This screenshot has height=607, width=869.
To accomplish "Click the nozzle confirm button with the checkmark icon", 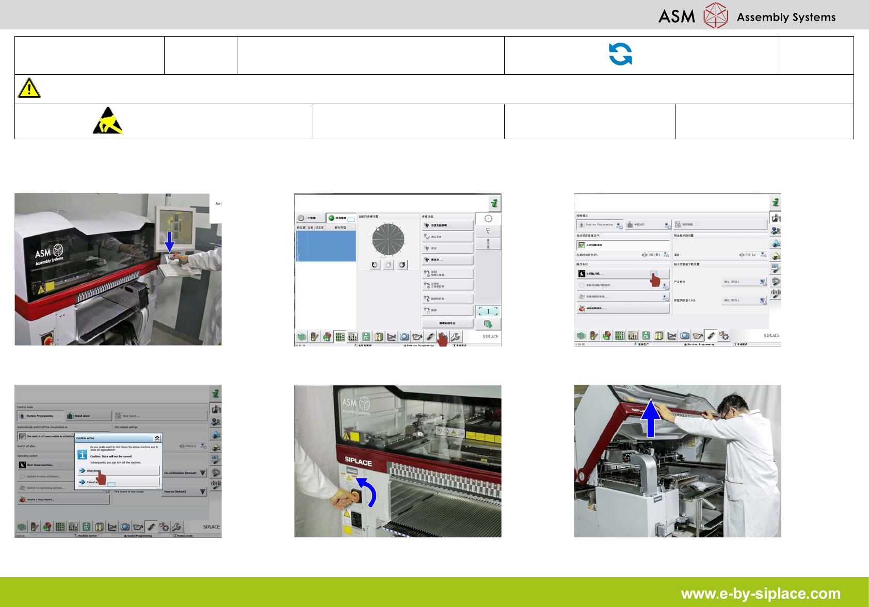I will (x=447, y=237).
